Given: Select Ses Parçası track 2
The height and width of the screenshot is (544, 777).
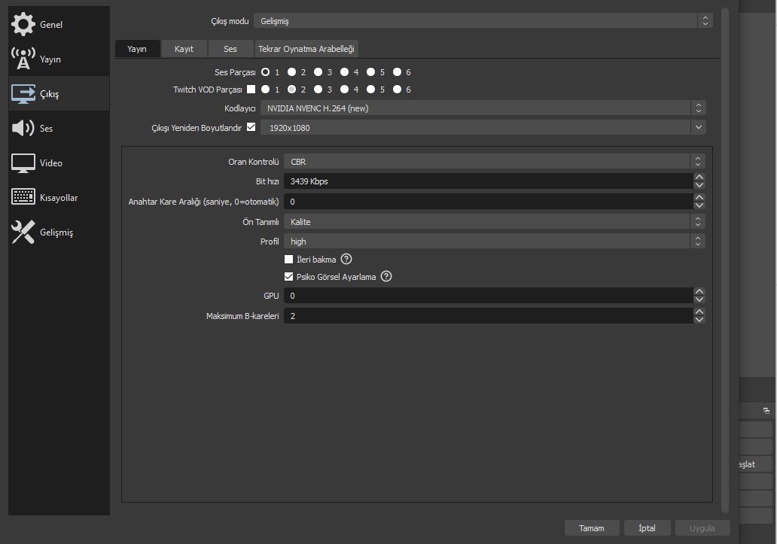Looking at the screenshot, I should (x=292, y=72).
